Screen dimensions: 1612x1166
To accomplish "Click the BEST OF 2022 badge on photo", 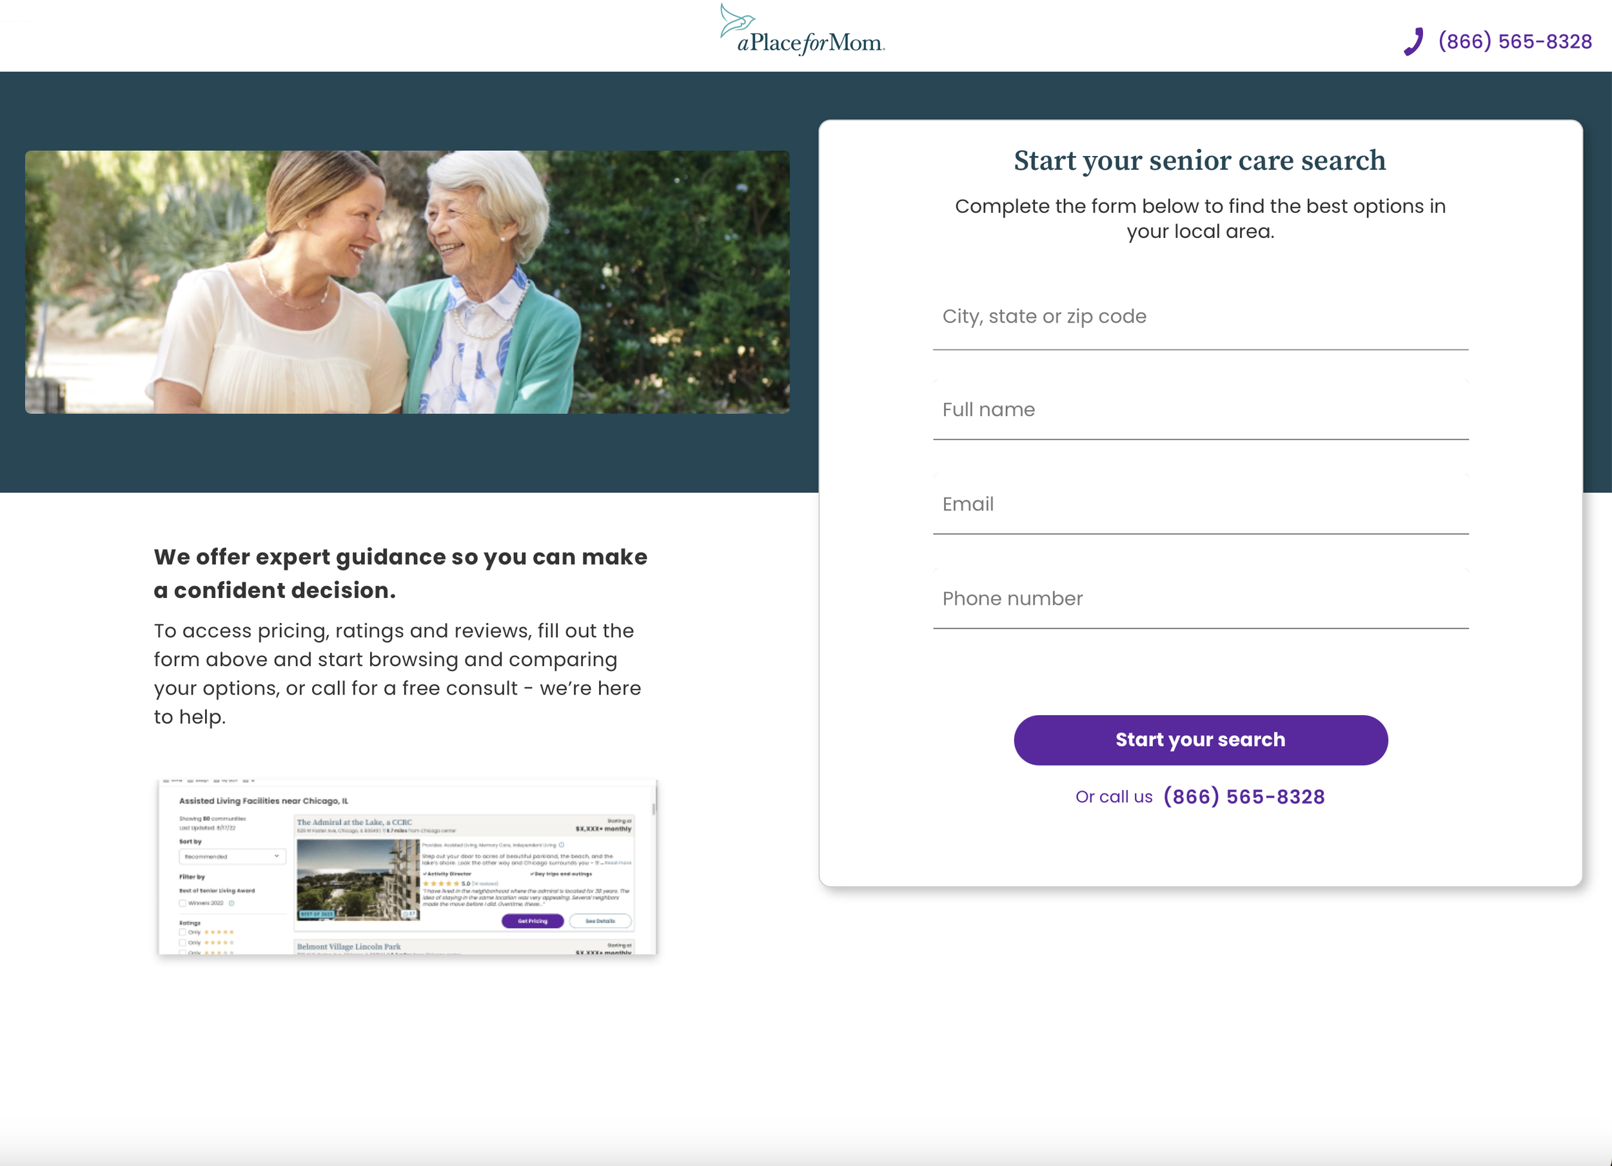I will [x=317, y=914].
